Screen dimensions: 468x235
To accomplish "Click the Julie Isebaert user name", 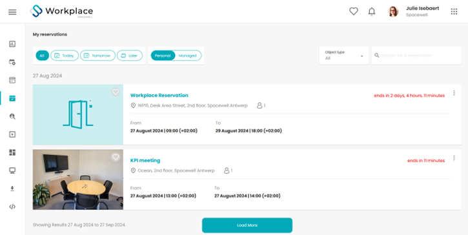I will click(x=422, y=8).
